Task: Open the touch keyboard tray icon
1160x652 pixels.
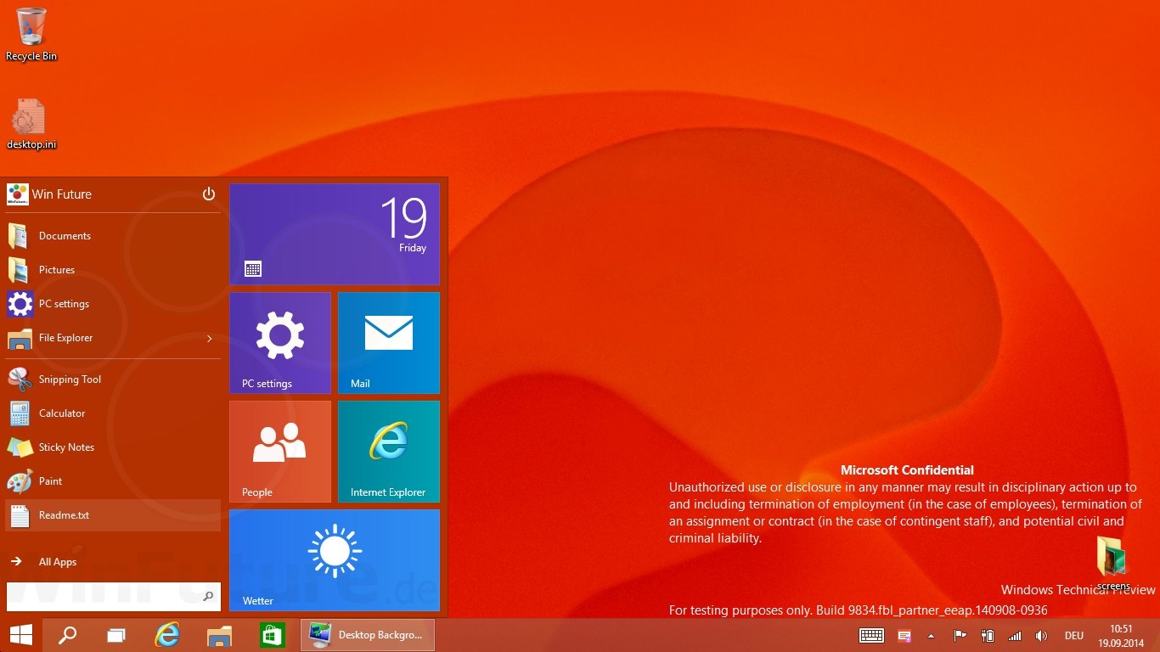Action: pyautogui.click(x=871, y=636)
